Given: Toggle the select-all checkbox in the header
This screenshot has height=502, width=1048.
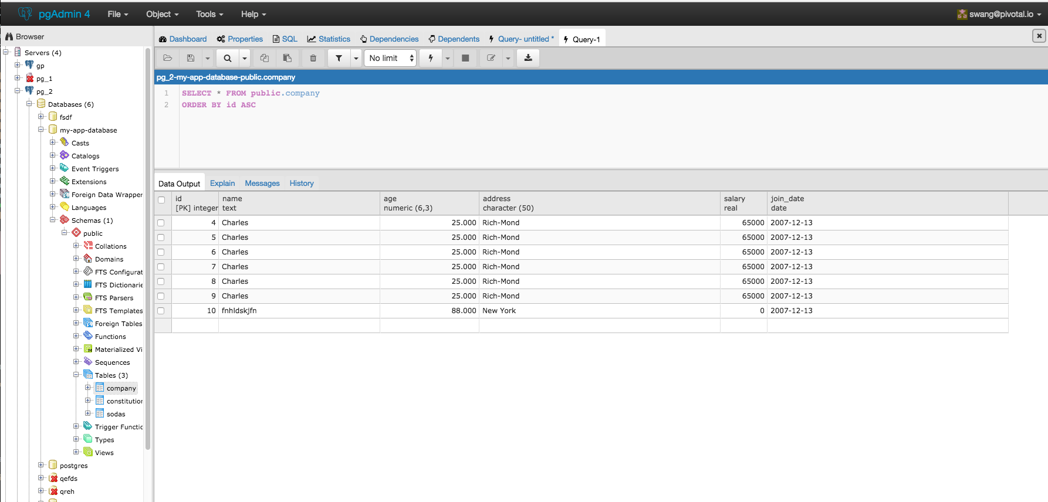Looking at the screenshot, I should pyautogui.click(x=161, y=200).
